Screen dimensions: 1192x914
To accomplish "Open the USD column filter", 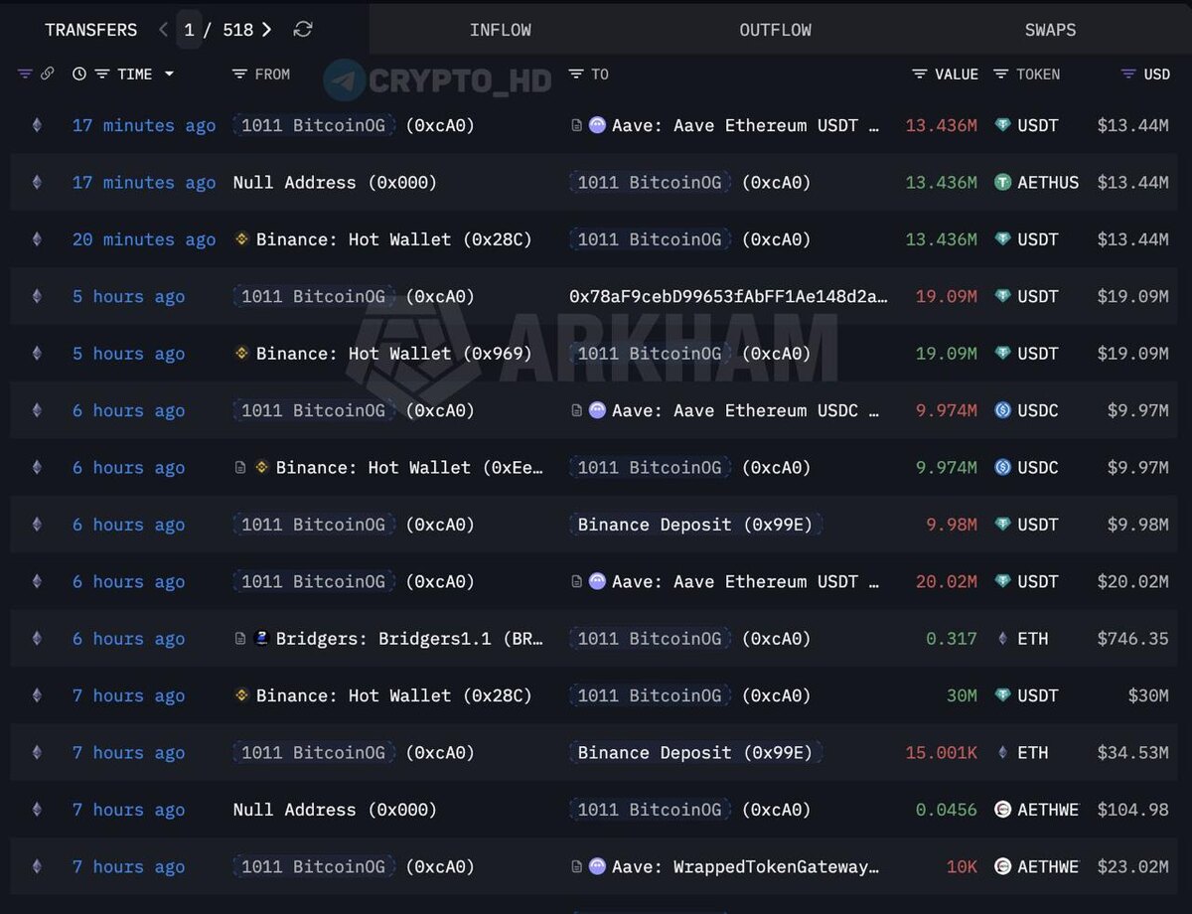I will (x=1127, y=75).
